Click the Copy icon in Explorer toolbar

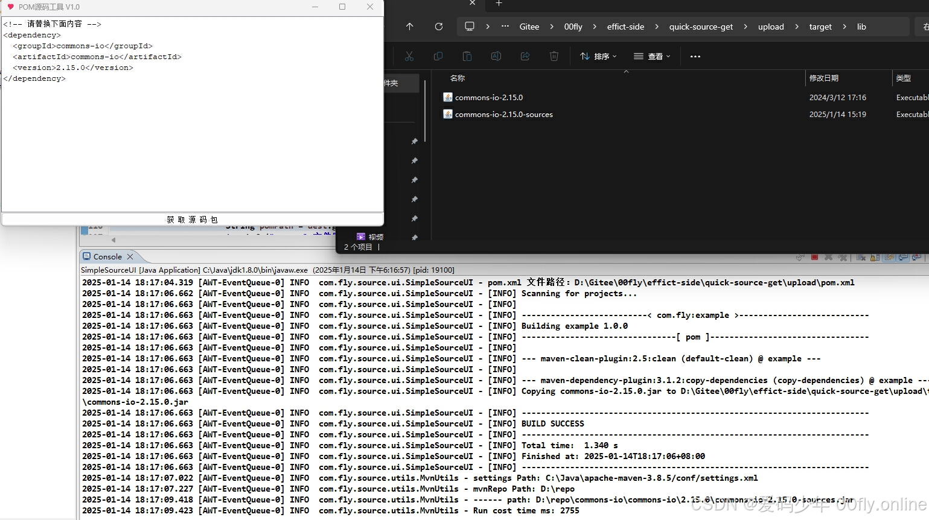click(x=438, y=56)
